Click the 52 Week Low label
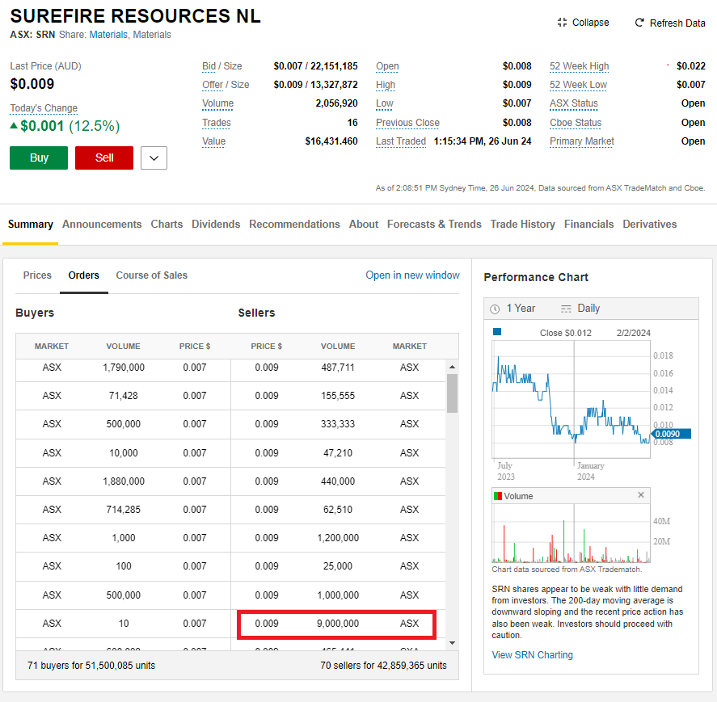This screenshot has height=702, width=717. click(x=579, y=85)
